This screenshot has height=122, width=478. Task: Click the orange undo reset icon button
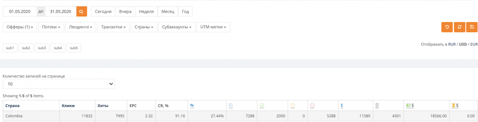(447, 27)
